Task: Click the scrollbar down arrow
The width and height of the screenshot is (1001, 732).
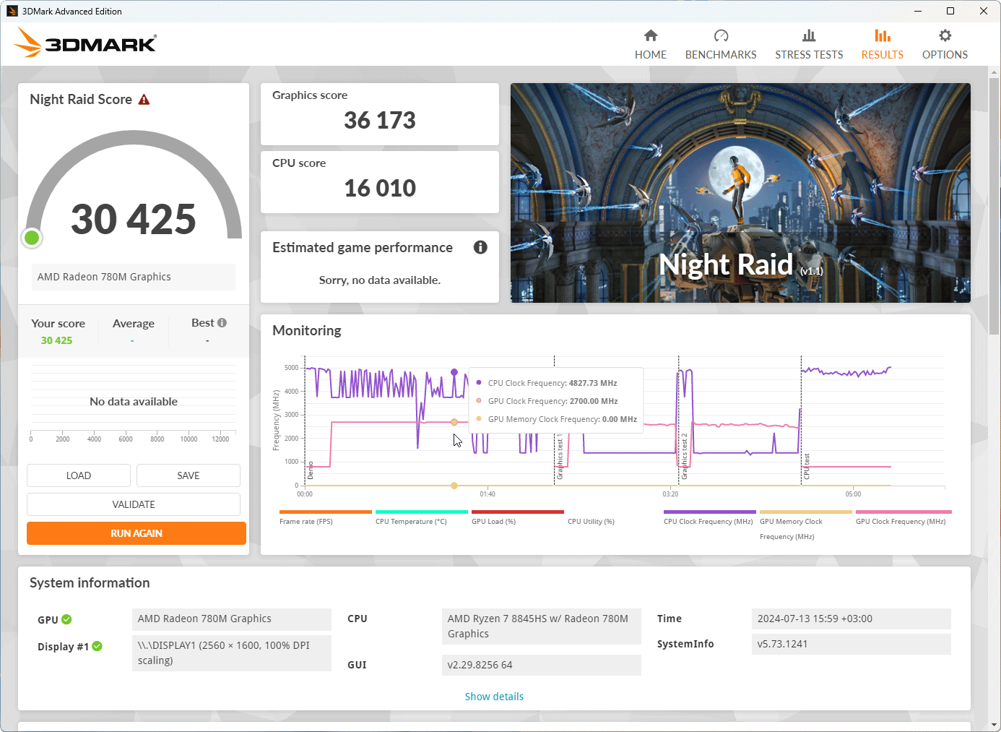Action: (x=994, y=725)
